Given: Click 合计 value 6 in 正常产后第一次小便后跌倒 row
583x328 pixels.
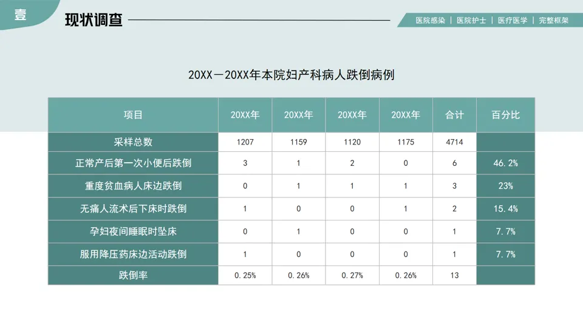Looking at the screenshot, I should tap(454, 163).
